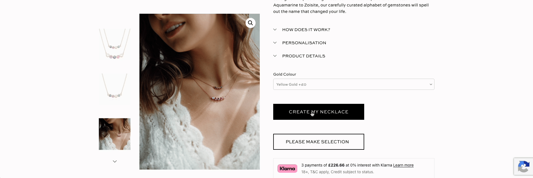This screenshot has width=533, height=178.
Task: Click chevron icon beside How Does It Work
Action: pyautogui.click(x=275, y=29)
